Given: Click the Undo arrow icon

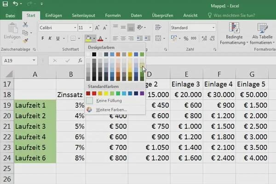Looking at the screenshot, I should pyautogui.click(x=16, y=4).
